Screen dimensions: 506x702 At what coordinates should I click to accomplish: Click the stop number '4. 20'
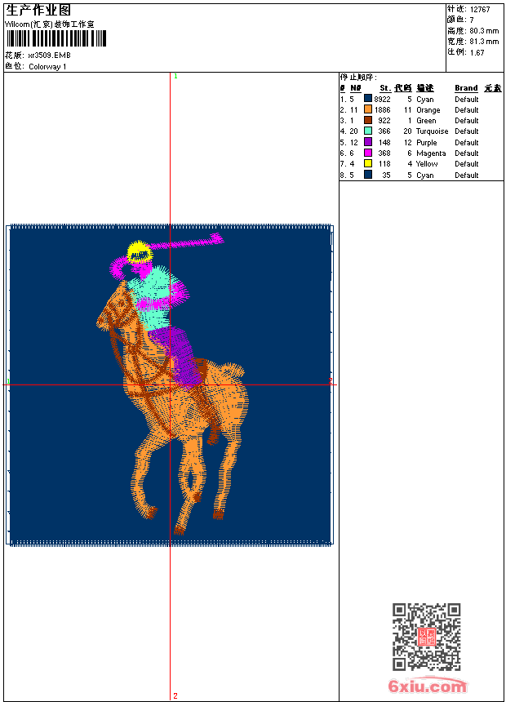coord(348,131)
